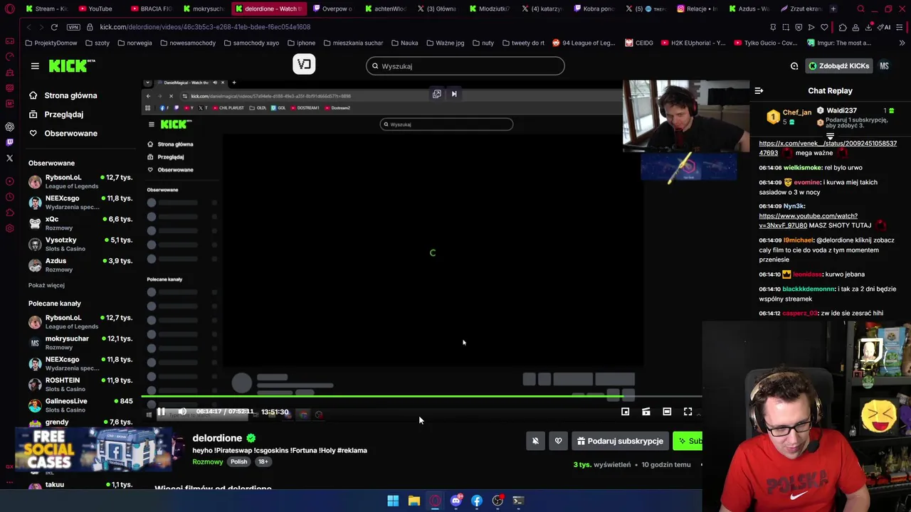Open the YouTube link posted by Nyn3k
911x512 pixels.
tap(808, 220)
